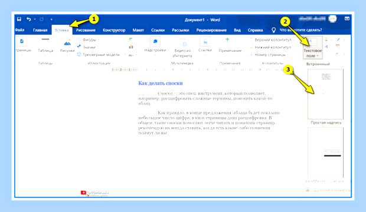Click the Номер страницы icon

pyautogui.click(x=251, y=55)
